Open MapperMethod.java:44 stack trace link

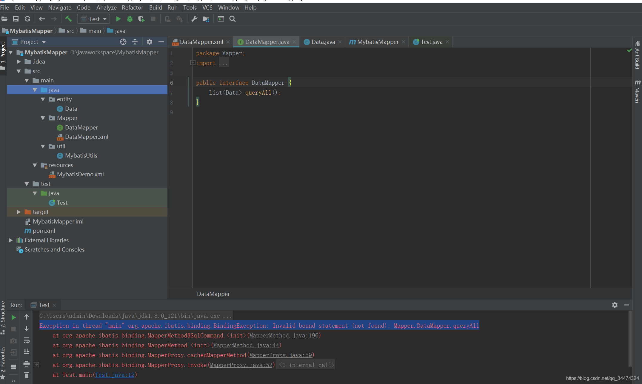pos(246,346)
